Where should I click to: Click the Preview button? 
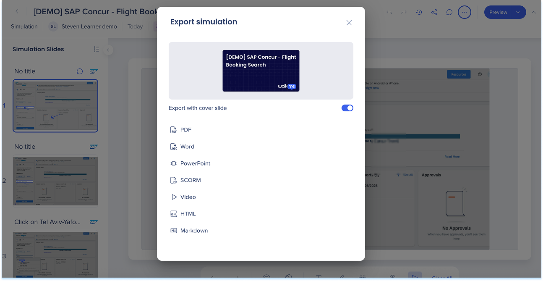tap(498, 12)
